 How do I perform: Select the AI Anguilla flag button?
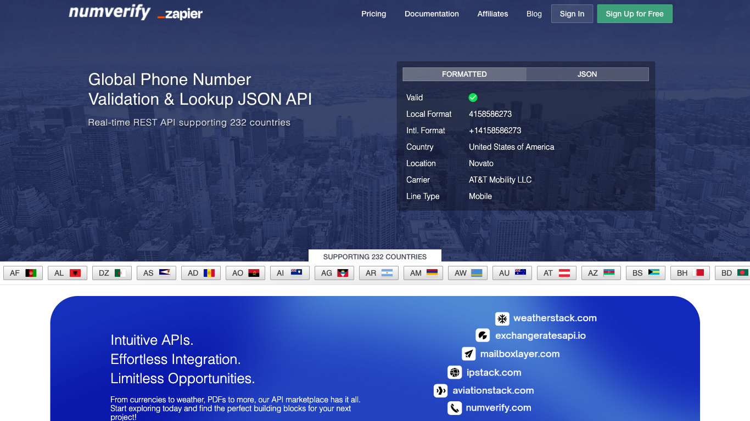(x=290, y=273)
